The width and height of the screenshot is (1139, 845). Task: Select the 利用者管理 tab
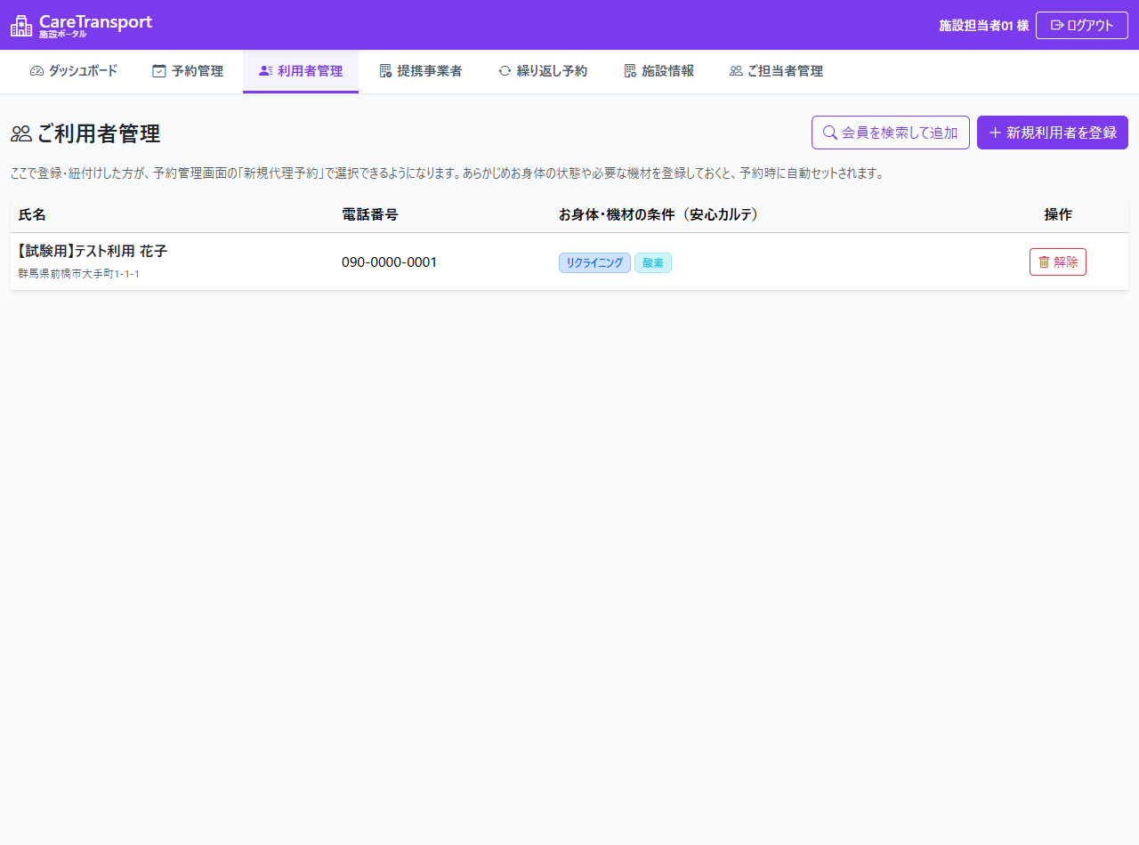pyautogui.click(x=301, y=71)
